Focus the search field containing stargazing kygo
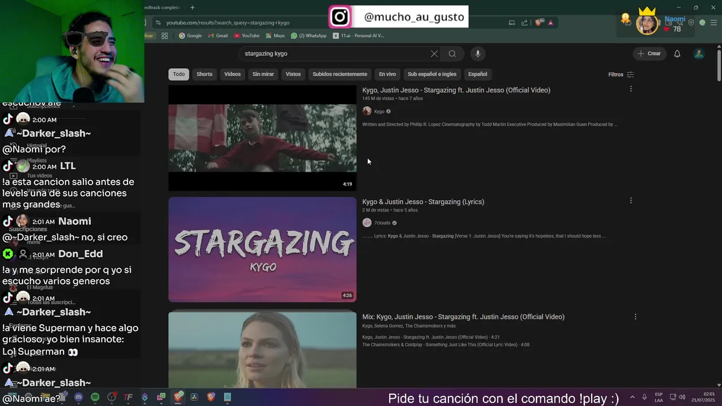 click(336, 54)
